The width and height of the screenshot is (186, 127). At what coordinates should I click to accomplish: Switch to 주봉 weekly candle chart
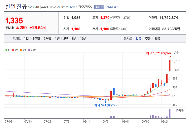[148, 39]
